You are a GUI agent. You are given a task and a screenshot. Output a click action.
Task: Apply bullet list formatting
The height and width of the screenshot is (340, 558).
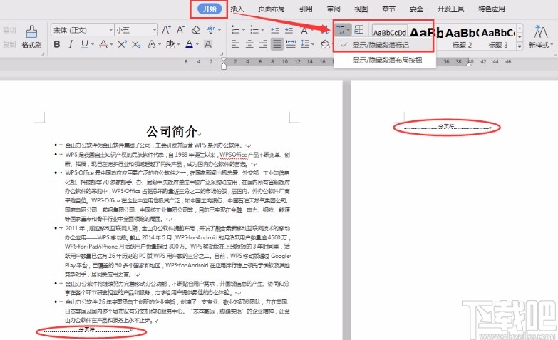coord(235,29)
